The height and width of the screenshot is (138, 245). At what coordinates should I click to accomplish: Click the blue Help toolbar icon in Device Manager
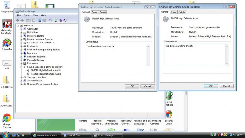[40, 20]
